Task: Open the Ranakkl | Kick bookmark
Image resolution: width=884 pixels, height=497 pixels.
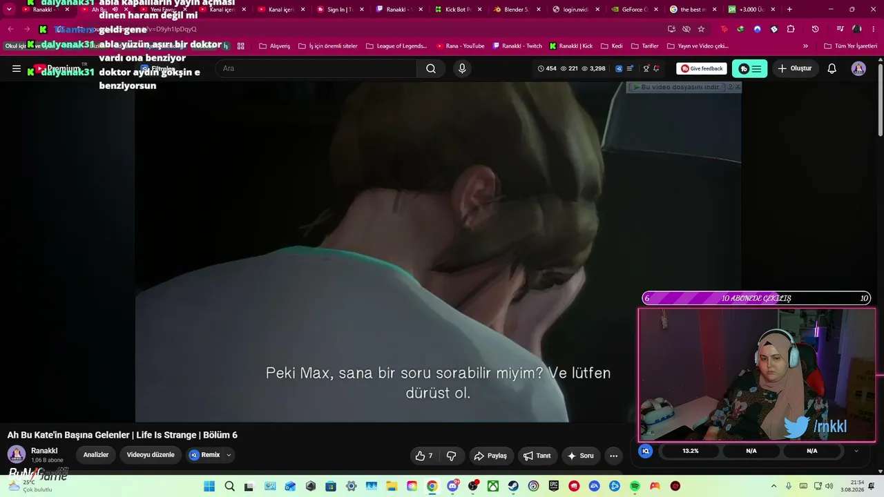Action: click(571, 46)
